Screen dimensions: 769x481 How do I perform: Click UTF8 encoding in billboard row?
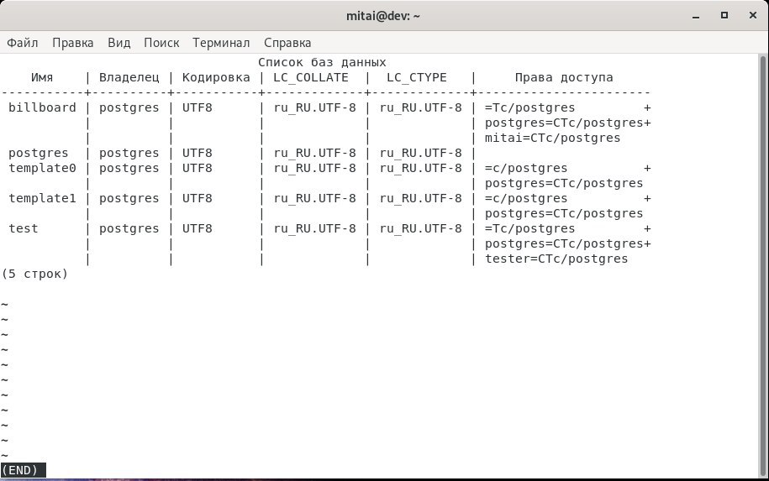tap(198, 107)
